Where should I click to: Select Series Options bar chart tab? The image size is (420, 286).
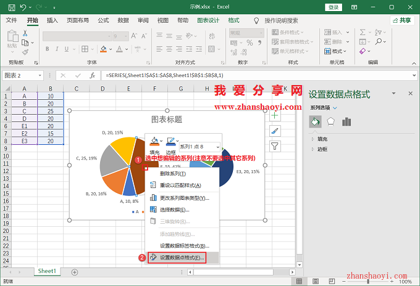pos(346,122)
